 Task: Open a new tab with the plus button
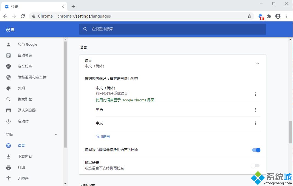pyautogui.click(x=73, y=7)
